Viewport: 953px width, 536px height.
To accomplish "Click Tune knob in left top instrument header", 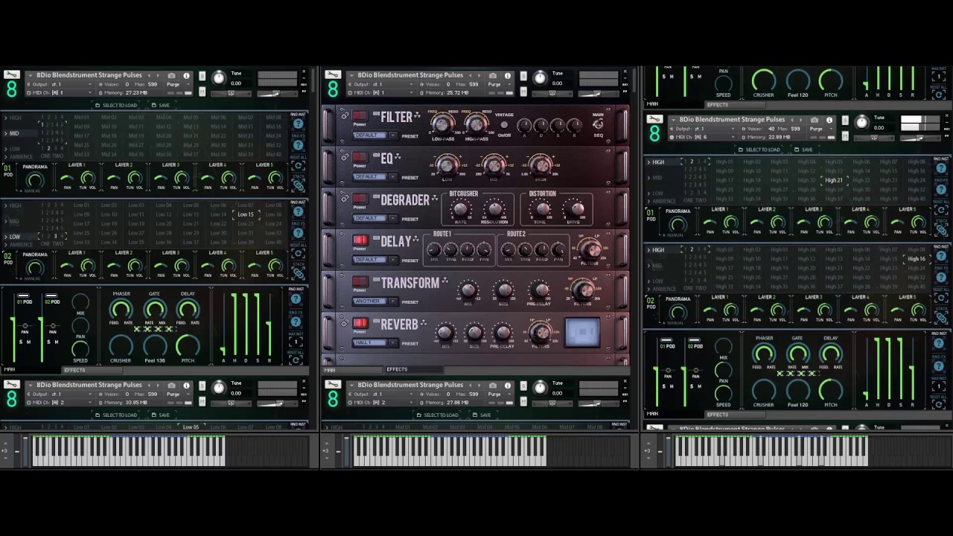I will [219, 77].
